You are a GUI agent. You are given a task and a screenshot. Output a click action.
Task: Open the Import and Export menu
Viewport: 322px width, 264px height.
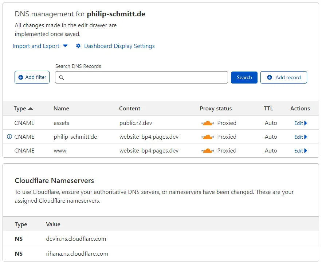(x=36, y=46)
